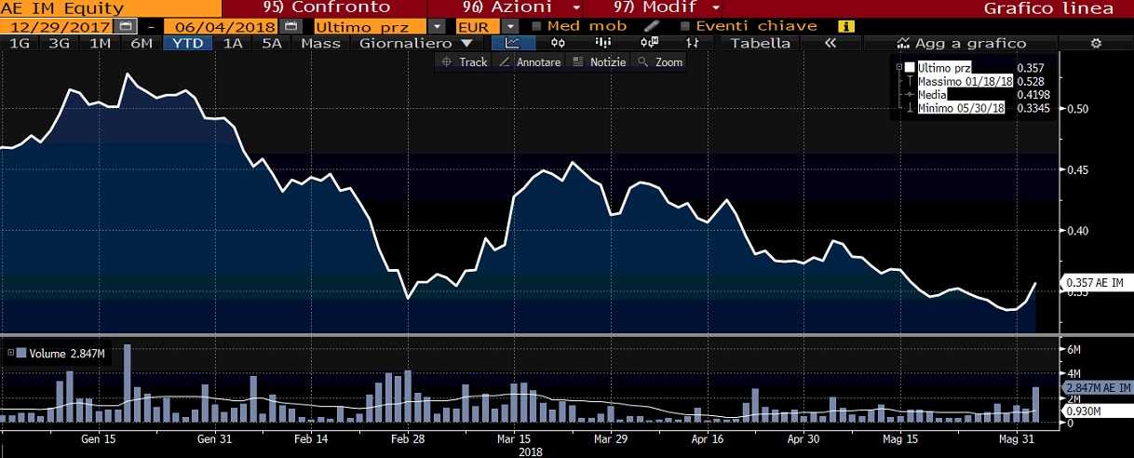This screenshot has width=1134, height=458.
Task: Open the 96) Azioni dropdown menu
Action: (520, 7)
